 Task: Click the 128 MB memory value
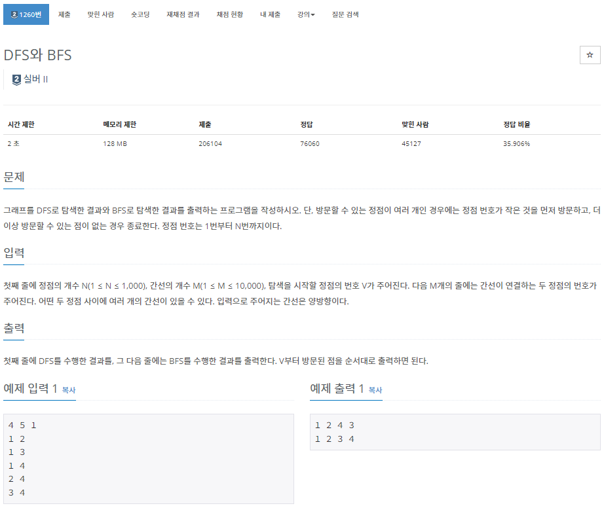click(x=115, y=143)
